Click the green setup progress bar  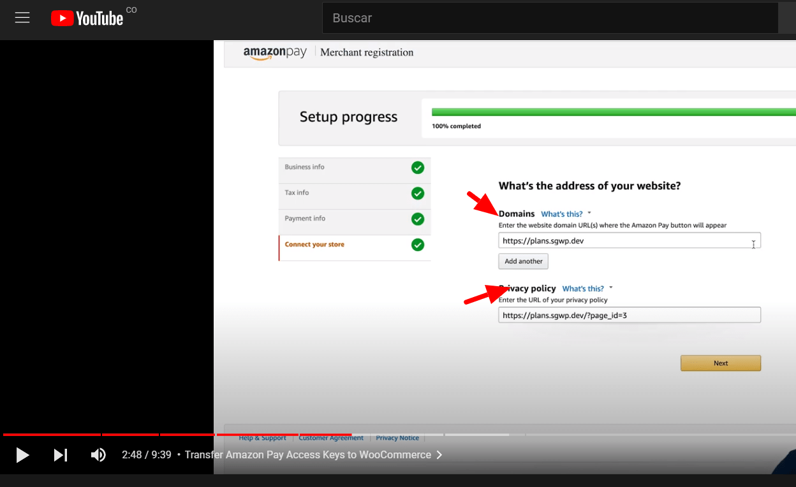[x=614, y=112]
